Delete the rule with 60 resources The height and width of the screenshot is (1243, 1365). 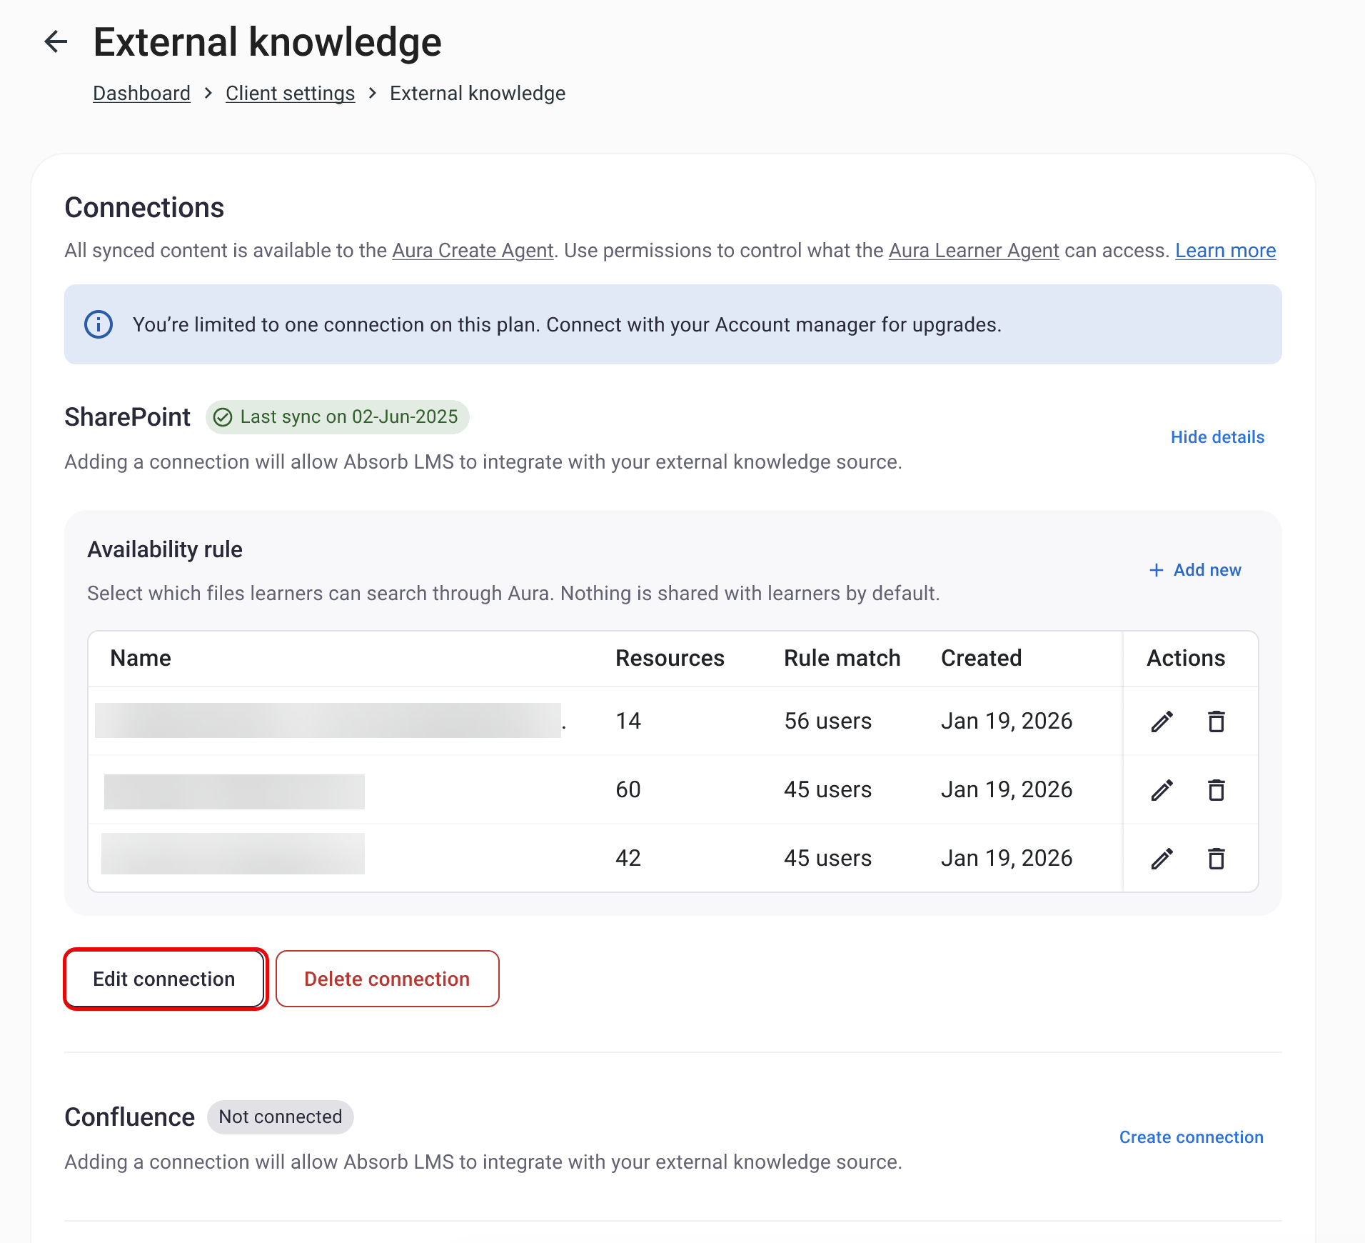pos(1217,790)
